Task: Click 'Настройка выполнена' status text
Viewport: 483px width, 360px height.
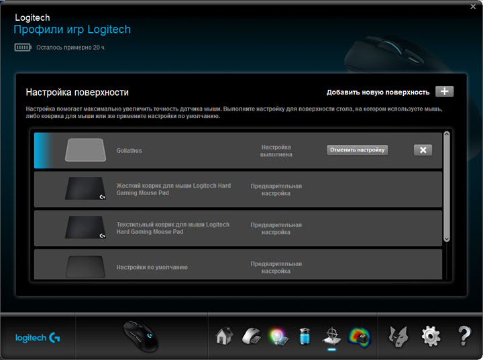Action: (x=276, y=151)
